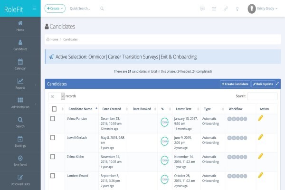This screenshot has width=285, height=190.
Task: Open candidate Lambert Emard
Action: coord(77,176)
